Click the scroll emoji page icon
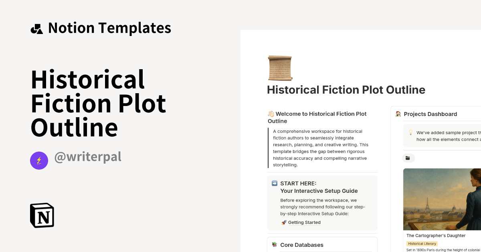 [280, 68]
